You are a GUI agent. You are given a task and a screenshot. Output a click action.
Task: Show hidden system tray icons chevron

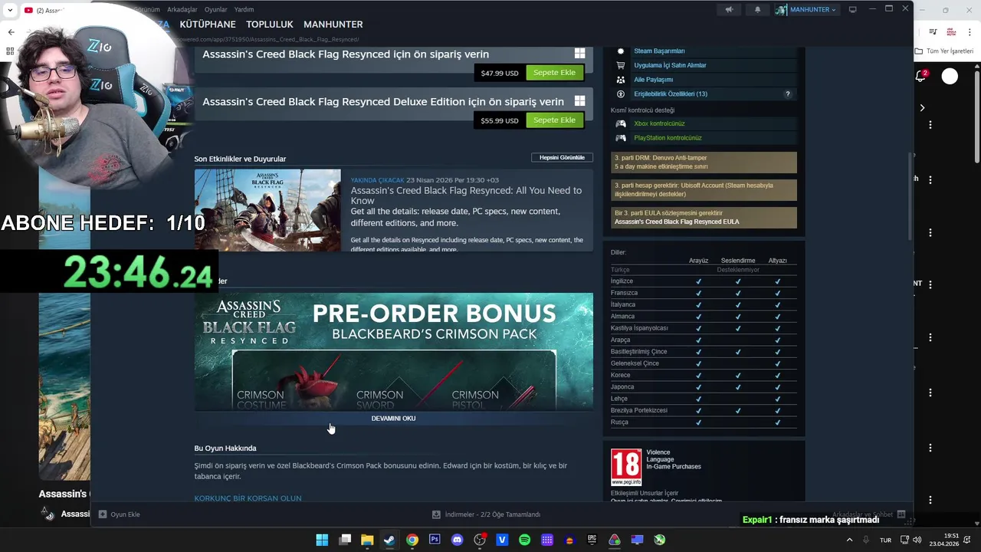click(849, 540)
